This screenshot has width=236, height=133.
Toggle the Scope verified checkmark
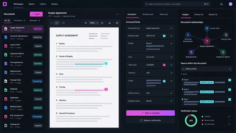171,81
